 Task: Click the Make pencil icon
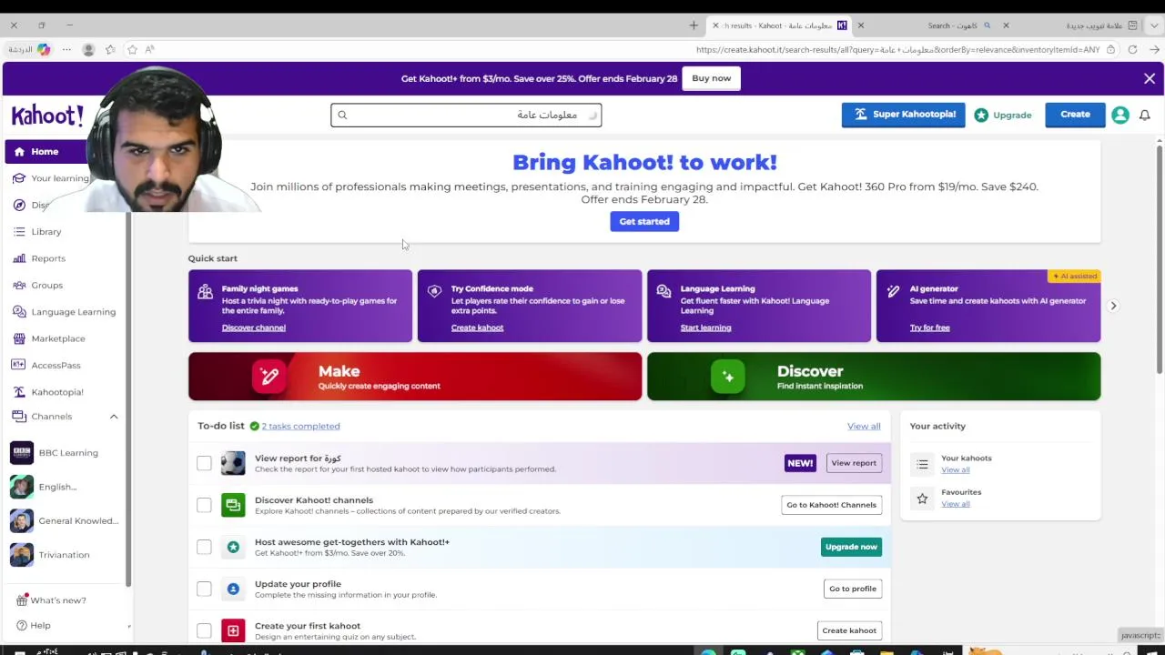coord(269,377)
